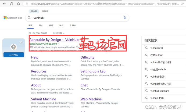The height and width of the screenshot is (112, 186).
Task: Open the Vulnerable By Design ~ VulnHub result
Action: [x=54, y=40]
